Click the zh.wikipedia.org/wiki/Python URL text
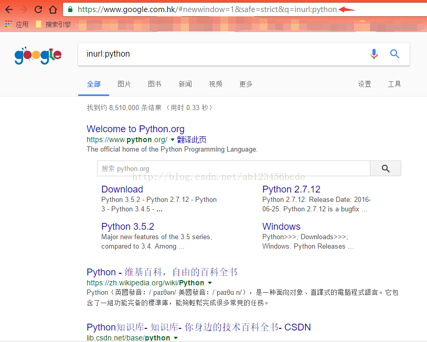 tap(145, 283)
